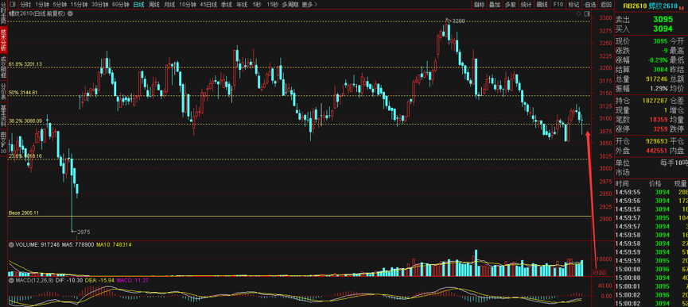Click the 14:59:55 tick row

pyautogui.click(x=651, y=192)
